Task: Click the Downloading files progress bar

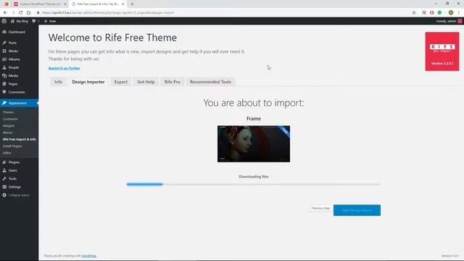Action: (254, 184)
